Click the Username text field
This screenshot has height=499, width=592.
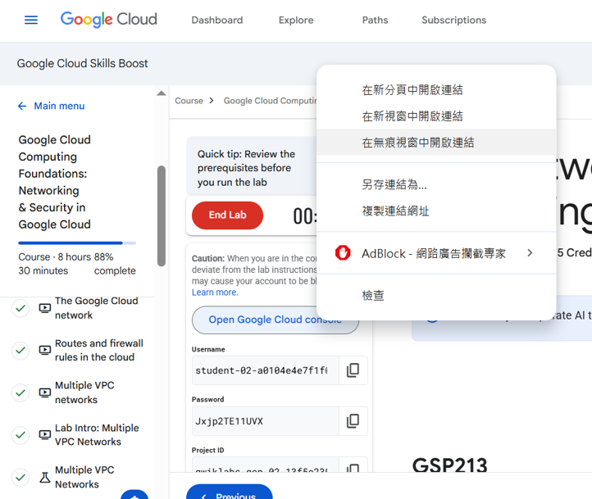tap(262, 370)
